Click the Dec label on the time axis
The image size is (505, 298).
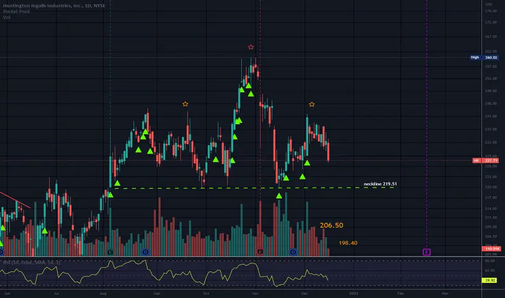305,294
